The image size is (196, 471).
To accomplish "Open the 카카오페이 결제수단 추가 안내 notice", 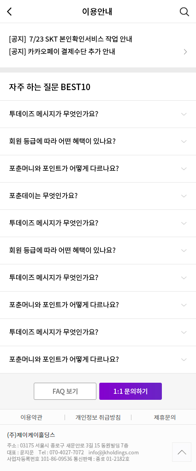I will point(62,52).
